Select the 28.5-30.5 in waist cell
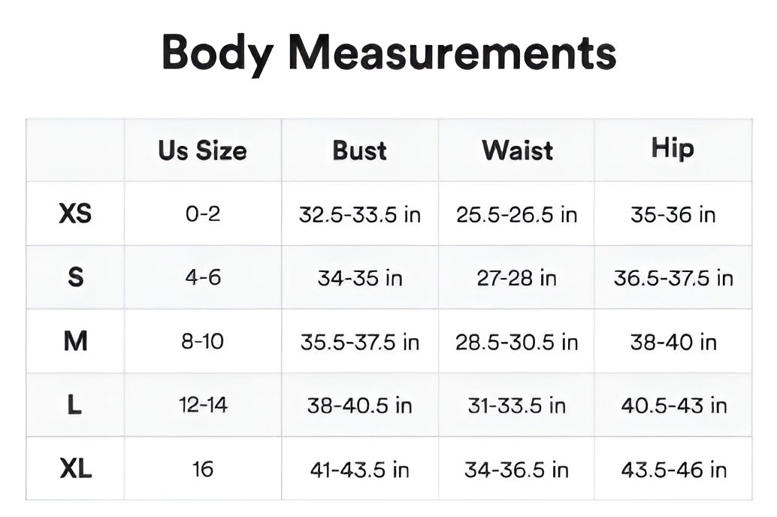777x517 pixels. (x=516, y=343)
